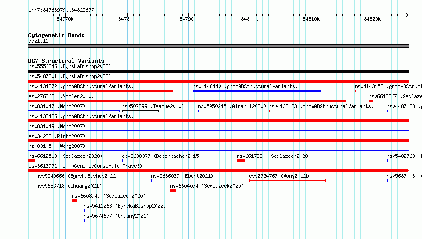This screenshot has width=422, height=239.
Task: Select the red block under nsv6608949
Action: [74, 201]
